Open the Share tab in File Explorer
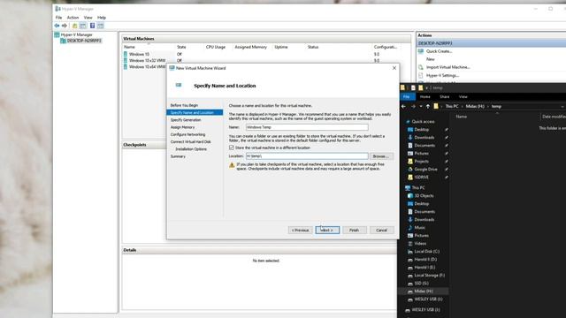Screen dimensions: 566x318 tap(444, 96)
